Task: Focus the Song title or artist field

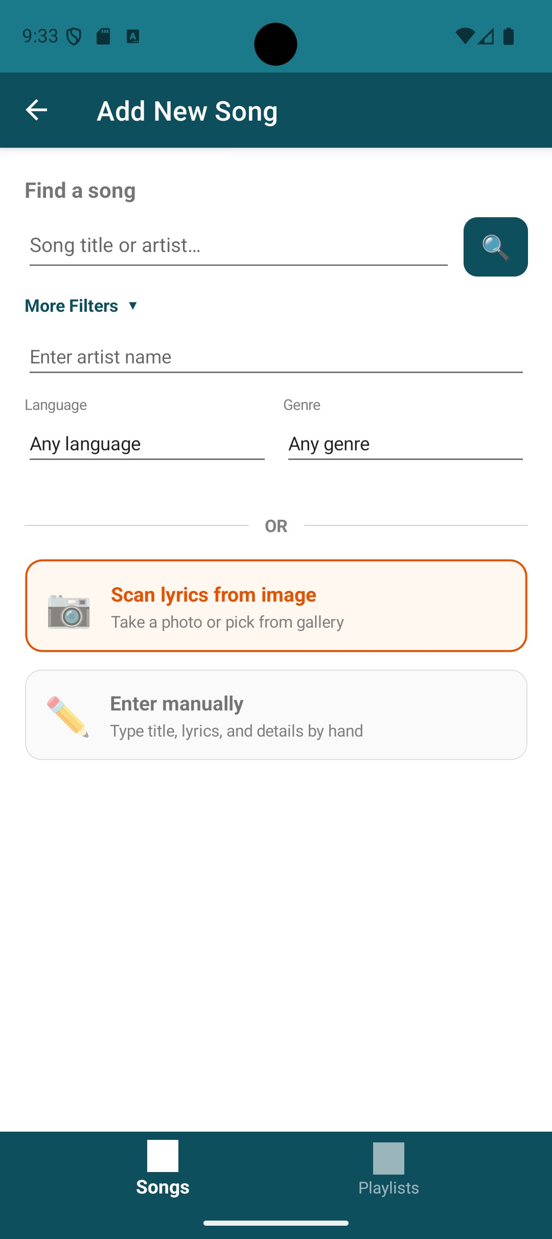Action: click(238, 246)
